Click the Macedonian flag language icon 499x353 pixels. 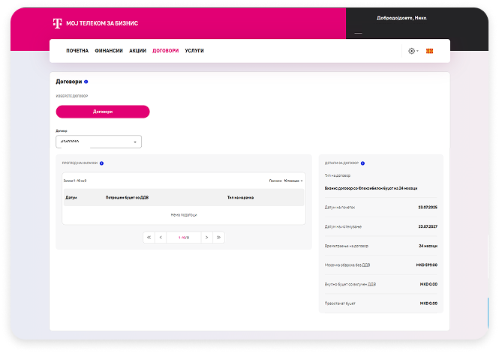click(x=429, y=51)
